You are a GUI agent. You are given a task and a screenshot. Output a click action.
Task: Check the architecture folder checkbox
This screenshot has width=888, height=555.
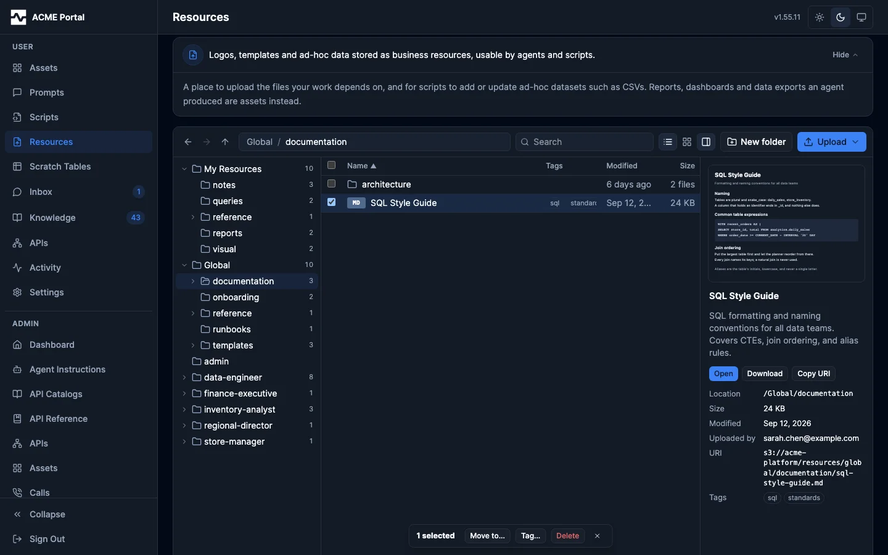[x=332, y=184]
